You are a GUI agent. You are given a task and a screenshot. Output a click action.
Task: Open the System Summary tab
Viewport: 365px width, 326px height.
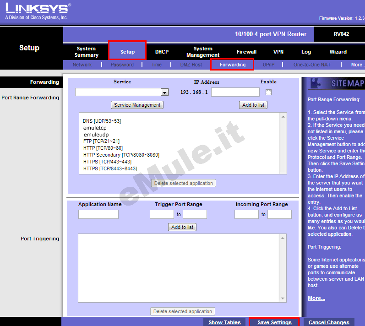(87, 52)
